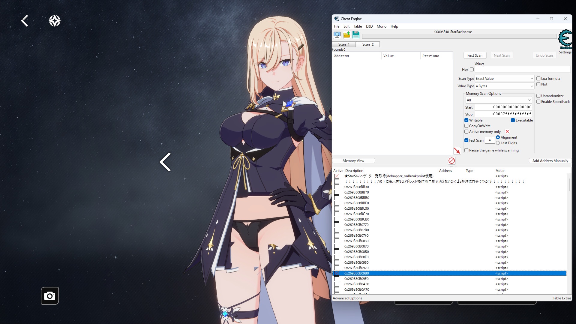Expand the memory region All dropdown
This screenshot has height=324, width=576.
tap(499, 100)
